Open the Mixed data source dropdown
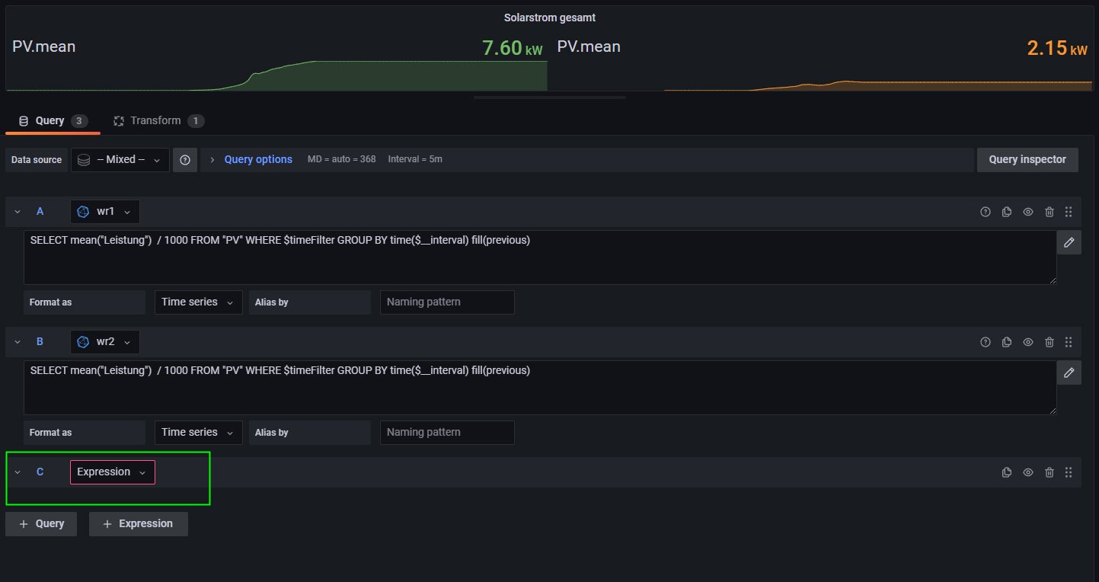This screenshot has height=582, width=1099. 120,160
